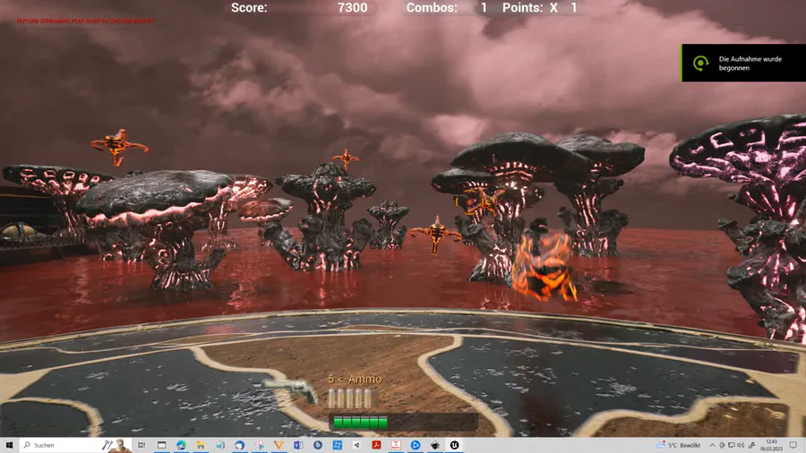Screen dimensions: 806x453
Task: Click the Combos counter label
Action: coord(432,8)
